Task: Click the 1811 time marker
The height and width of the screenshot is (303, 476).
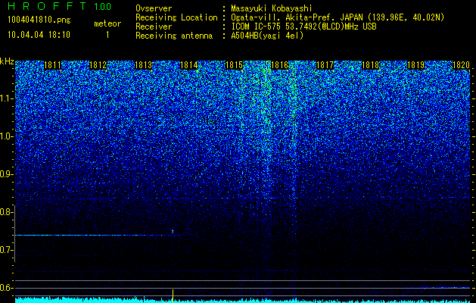Action: point(52,65)
